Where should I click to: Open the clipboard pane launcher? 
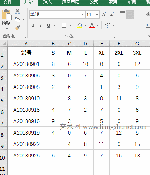pos(25,37)
